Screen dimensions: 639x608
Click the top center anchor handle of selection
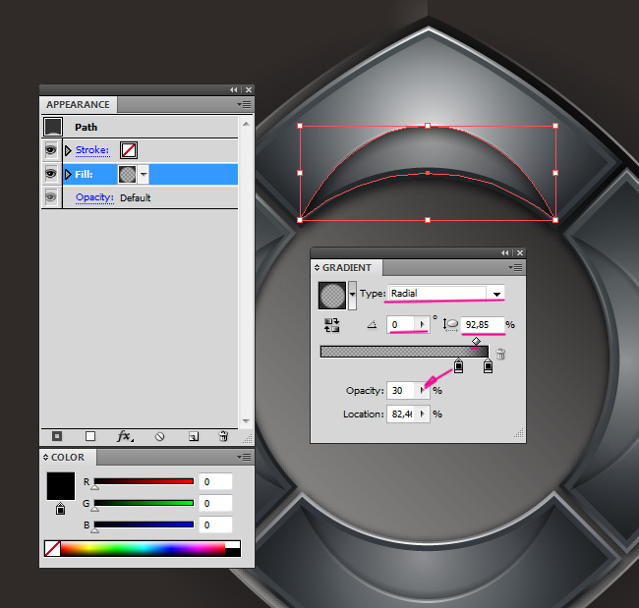point(428,126)
